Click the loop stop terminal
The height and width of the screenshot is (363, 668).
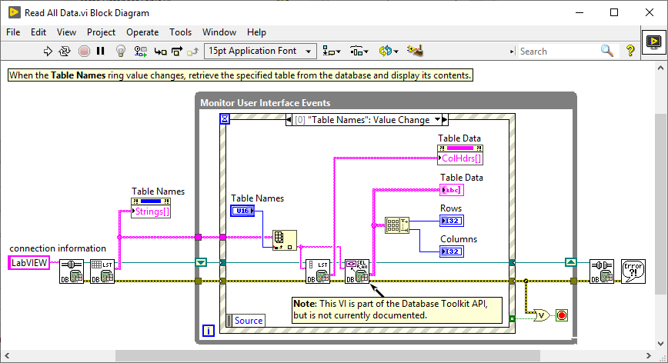562,314
